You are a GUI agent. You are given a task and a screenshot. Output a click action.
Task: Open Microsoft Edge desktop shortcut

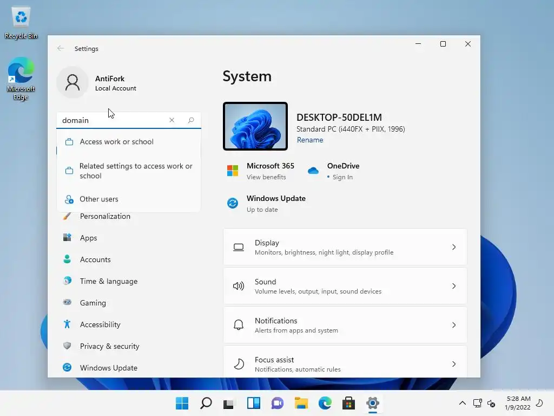click(x=21, y=79)
